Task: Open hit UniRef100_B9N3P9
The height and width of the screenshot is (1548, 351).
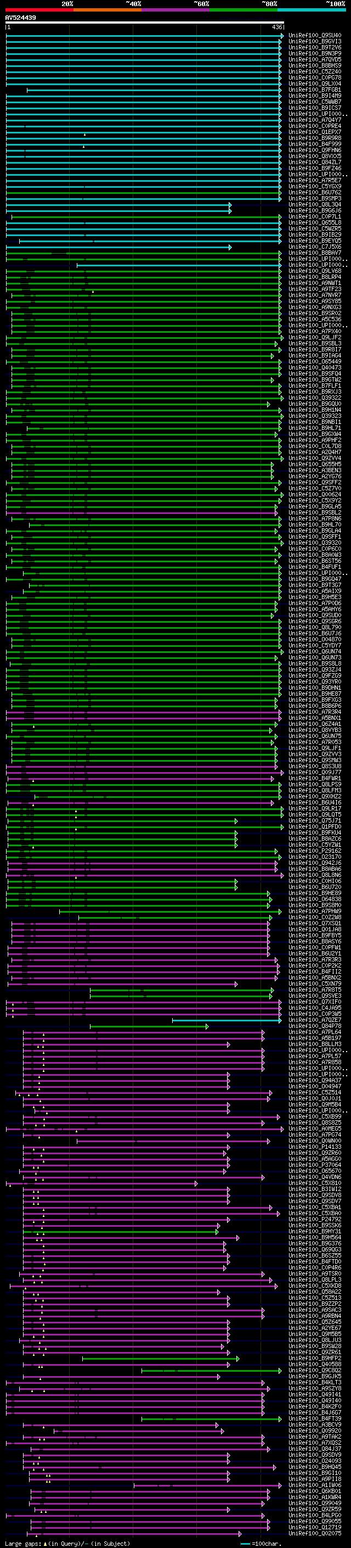Action: pos(315,53)
